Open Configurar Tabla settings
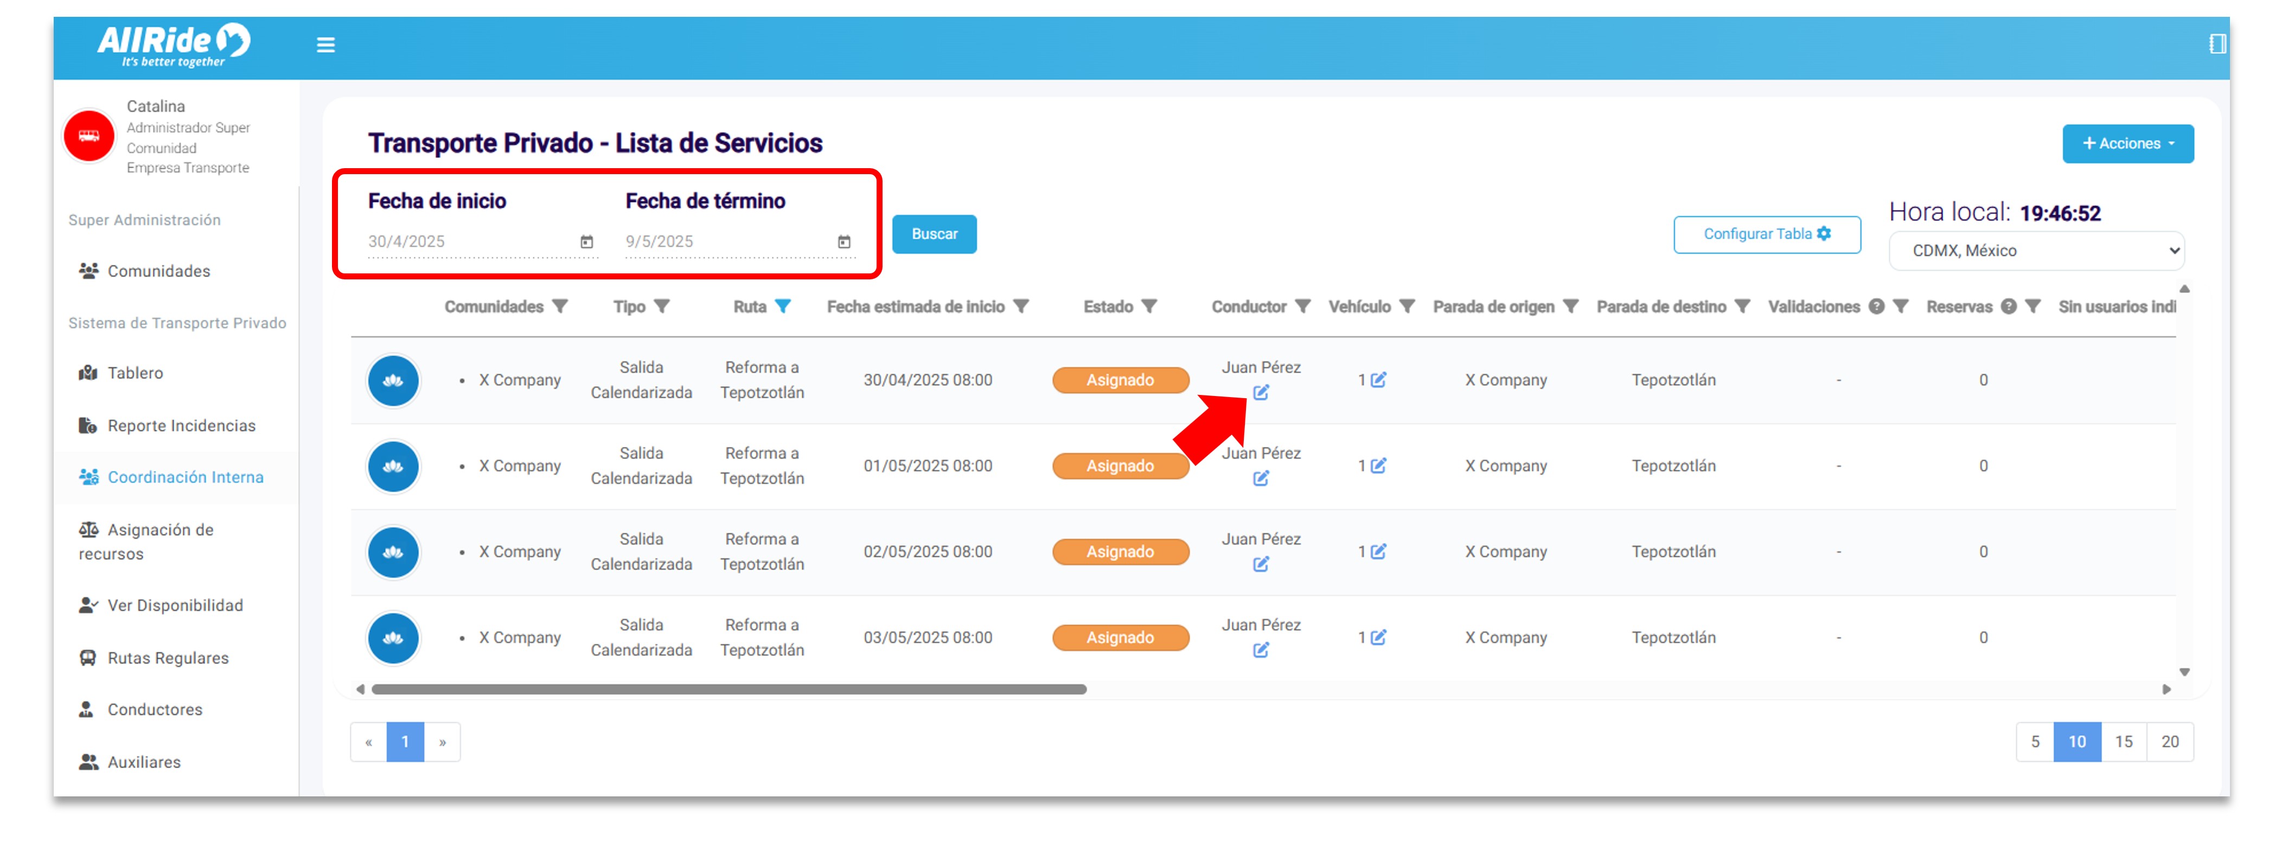This screenshot has height=849, width=2269. coord(1766,234)
